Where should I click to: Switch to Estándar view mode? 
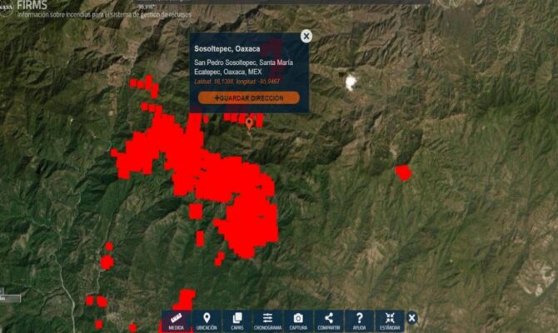390,321
